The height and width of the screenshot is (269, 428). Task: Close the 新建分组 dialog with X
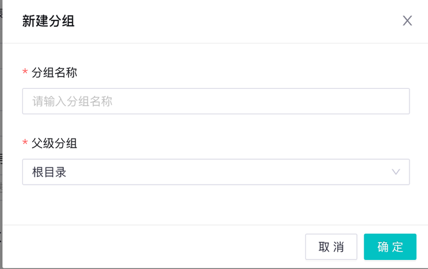coord(408,20)
